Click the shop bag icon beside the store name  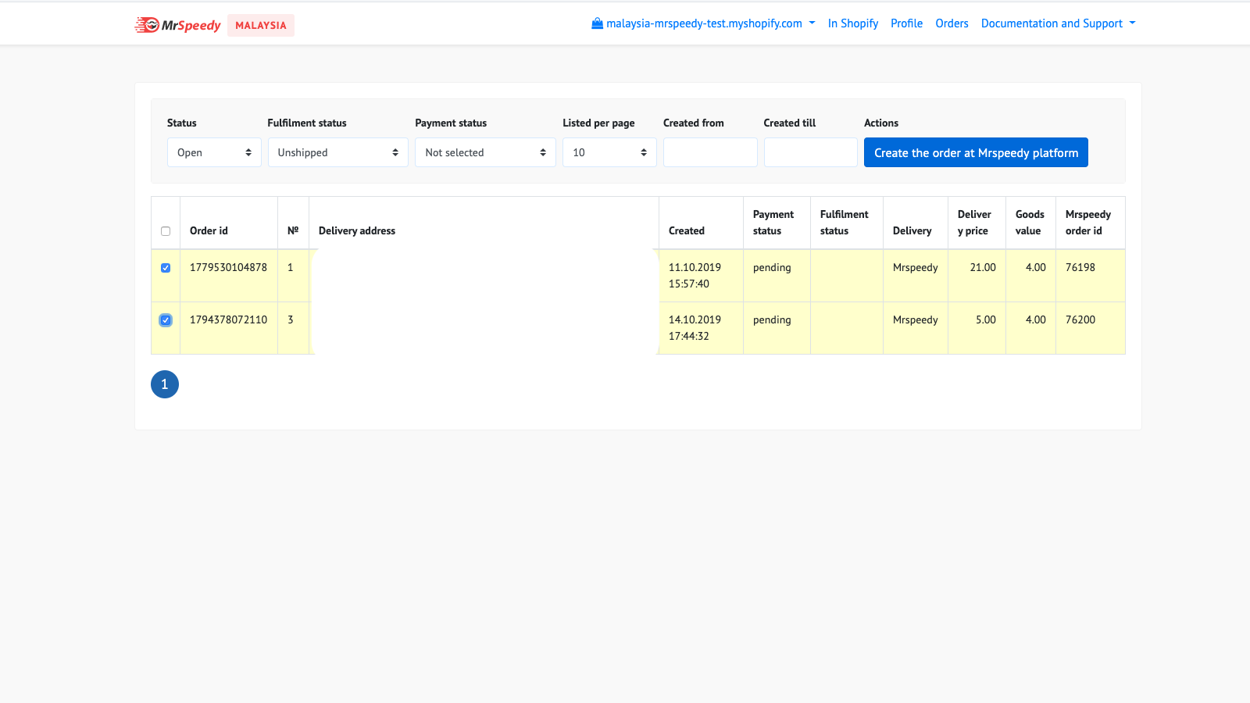[x=597, y=23]
